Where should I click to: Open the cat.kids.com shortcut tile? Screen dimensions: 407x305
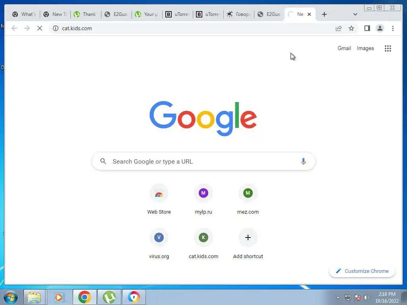click(x=203, y=244)
